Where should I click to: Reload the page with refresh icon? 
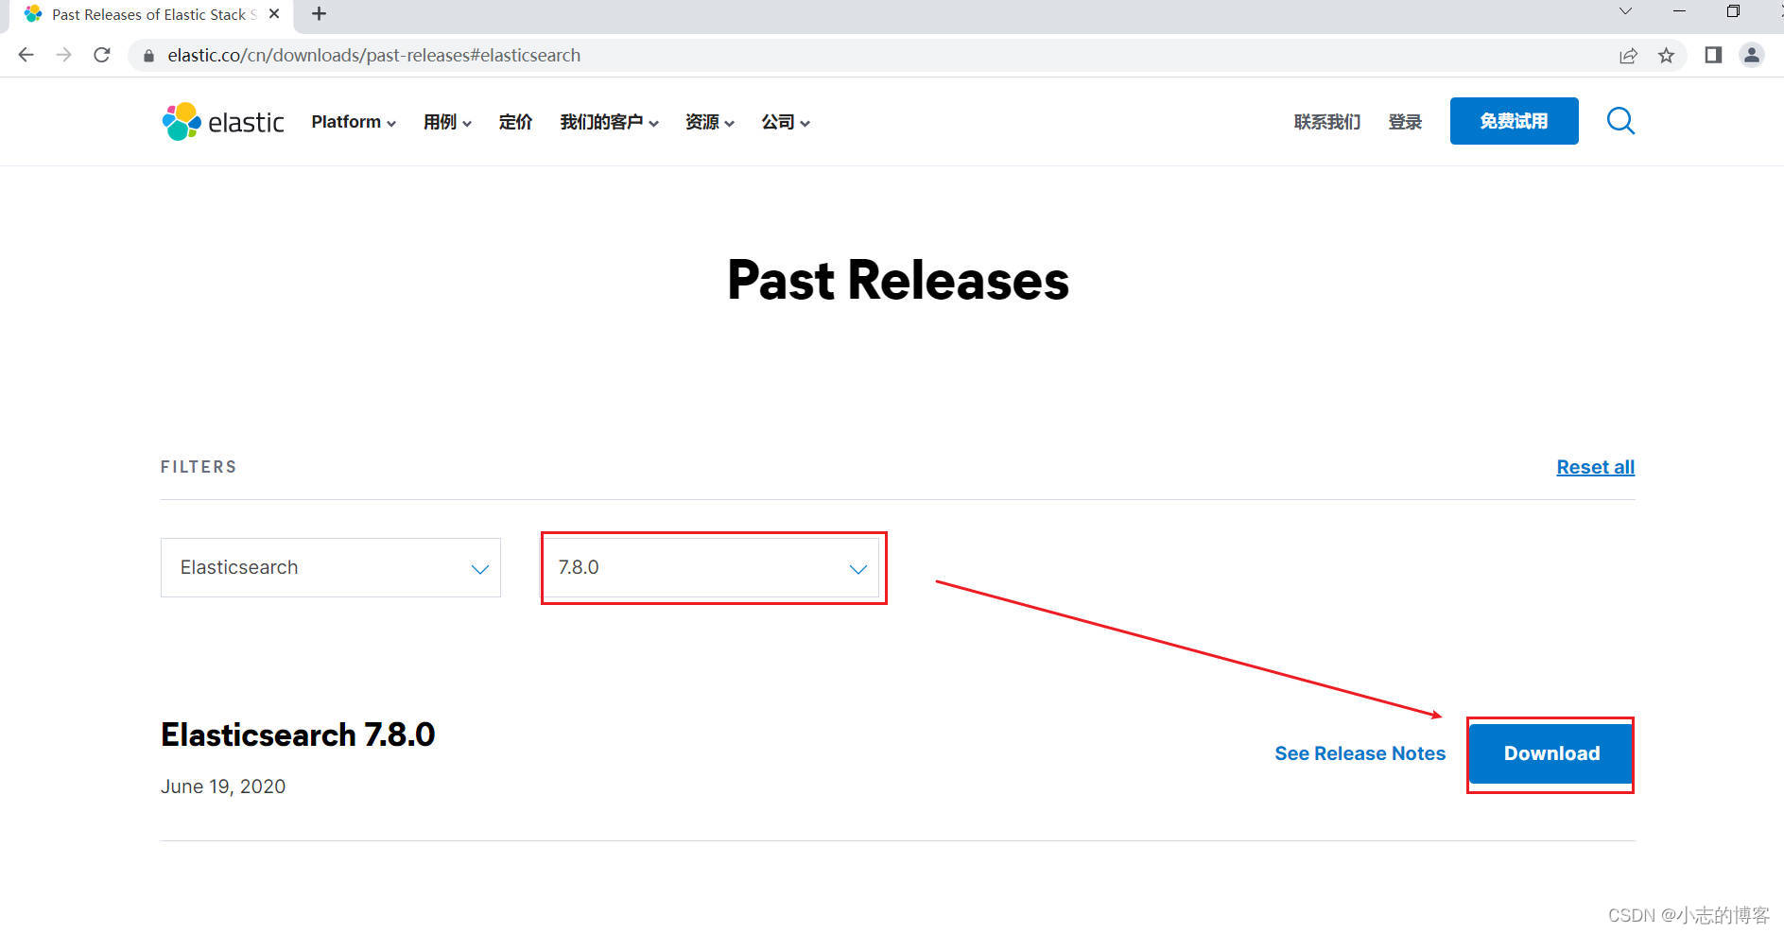[x=102, y=55]
